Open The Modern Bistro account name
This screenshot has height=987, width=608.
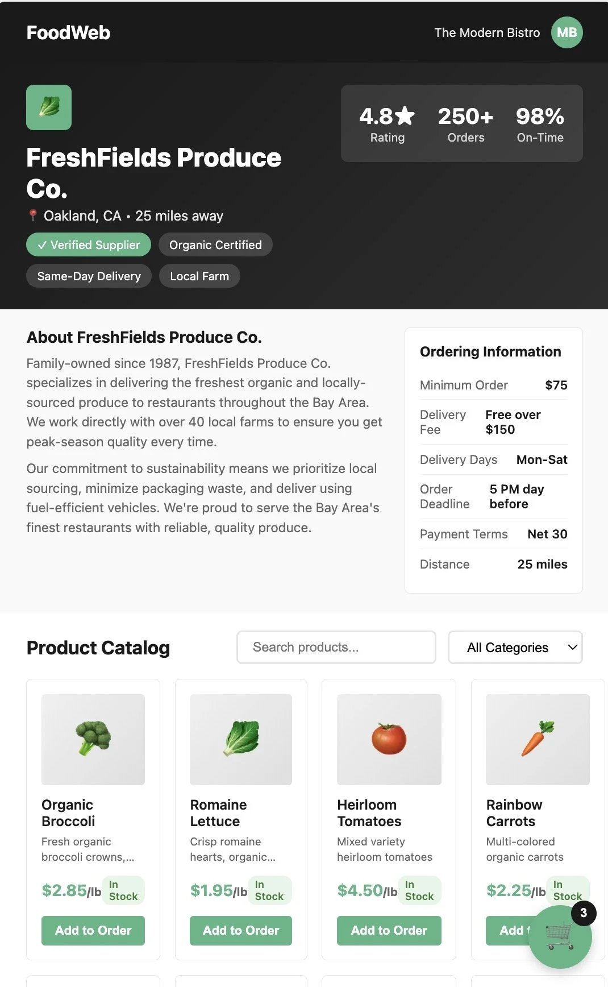487,33
